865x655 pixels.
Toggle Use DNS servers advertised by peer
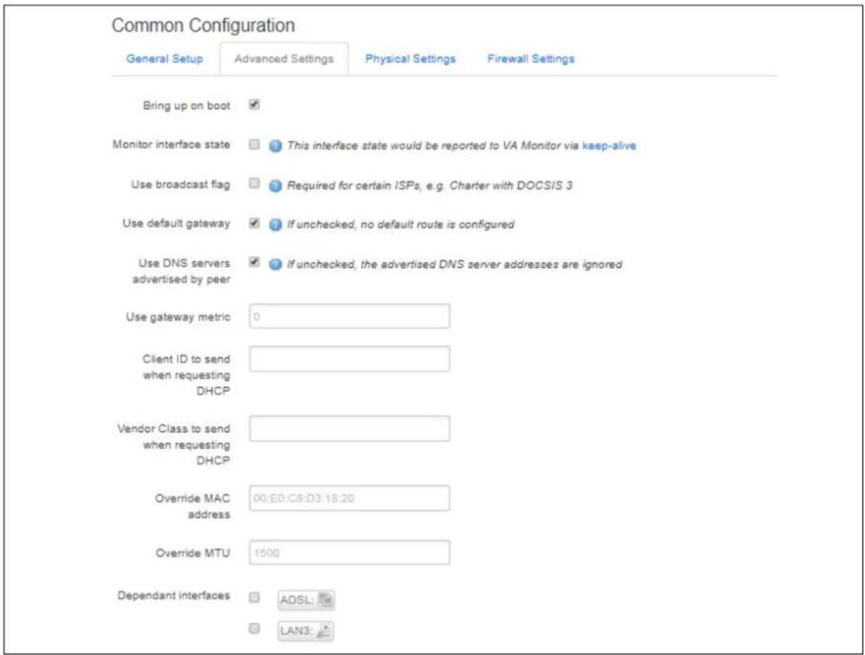click(254, 262)
